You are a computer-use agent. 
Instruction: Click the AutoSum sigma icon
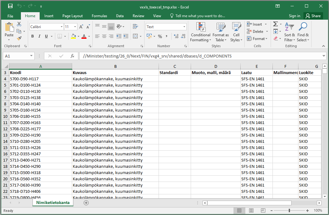point(275,24)
